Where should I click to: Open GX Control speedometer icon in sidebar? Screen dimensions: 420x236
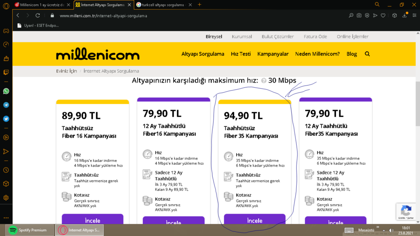[6, 44]
